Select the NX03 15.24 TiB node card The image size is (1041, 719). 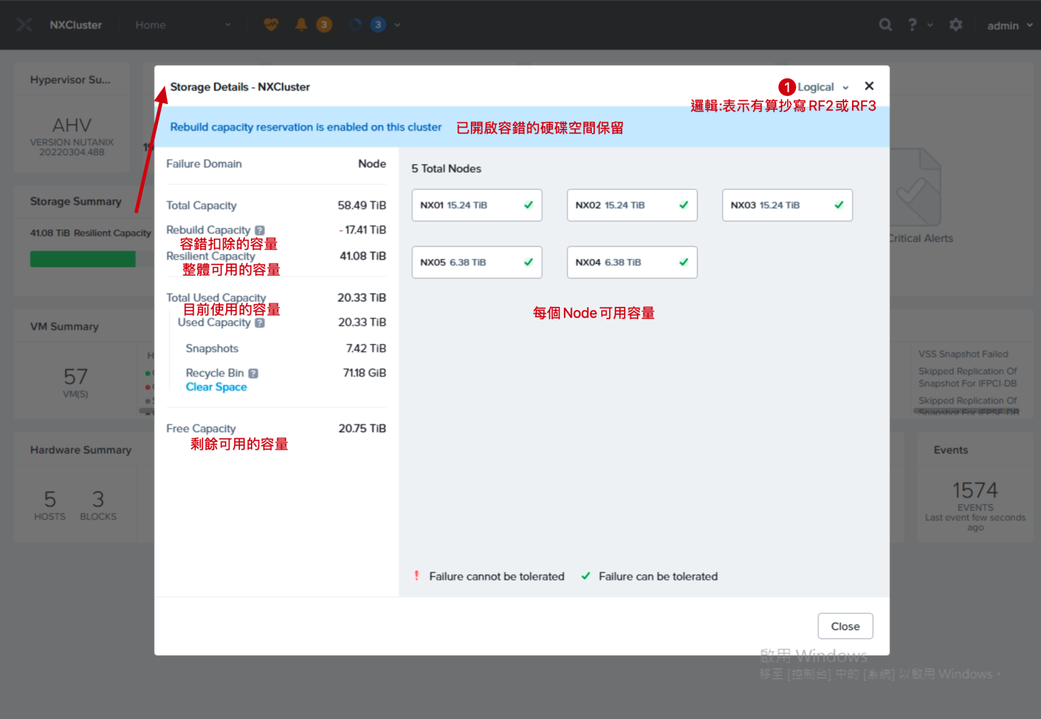click(787, 205)
